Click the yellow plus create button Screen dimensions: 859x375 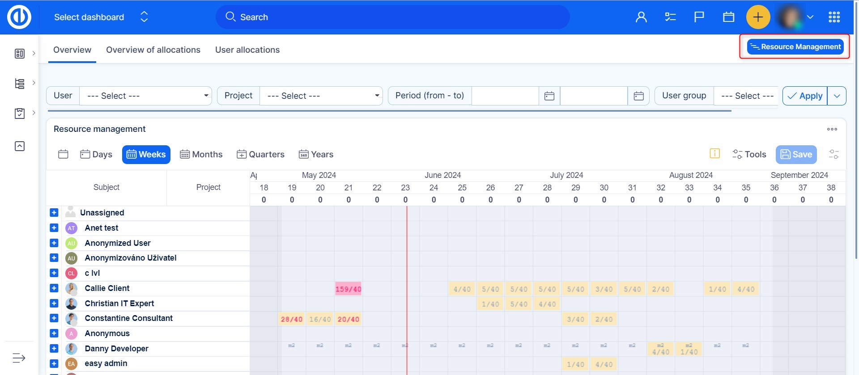(758, 17)
